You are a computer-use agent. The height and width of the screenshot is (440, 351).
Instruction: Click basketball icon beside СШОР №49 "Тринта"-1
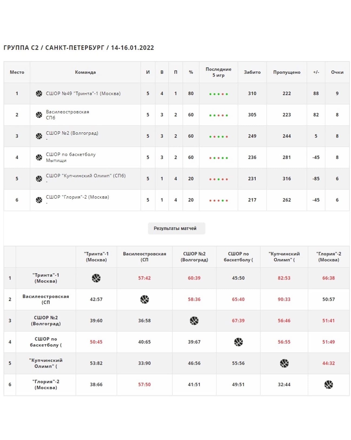[39, 93]
